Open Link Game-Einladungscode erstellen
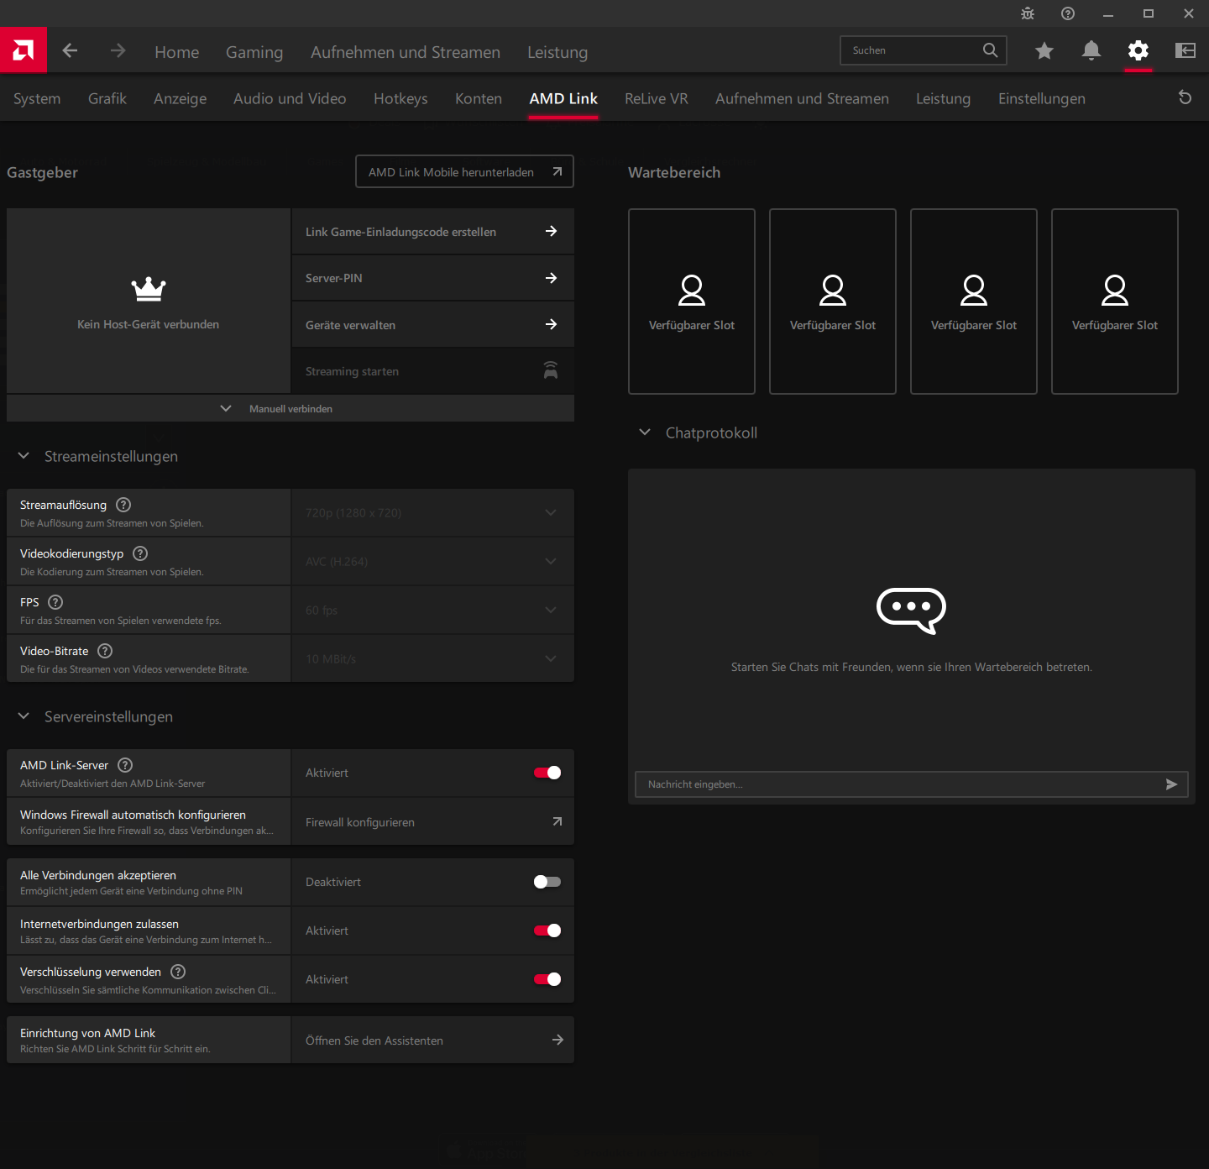 [433, 232]
